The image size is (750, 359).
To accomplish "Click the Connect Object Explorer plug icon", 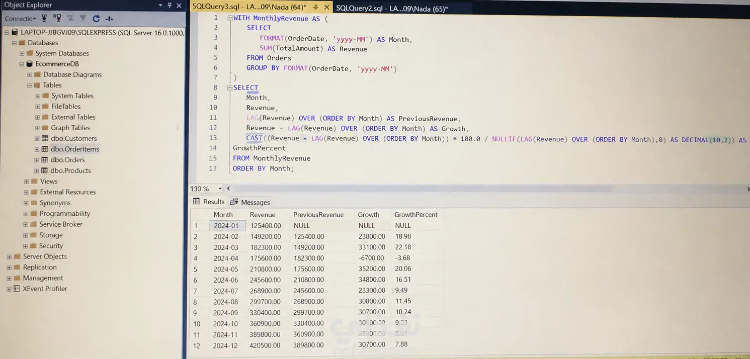I will (44, 19).
